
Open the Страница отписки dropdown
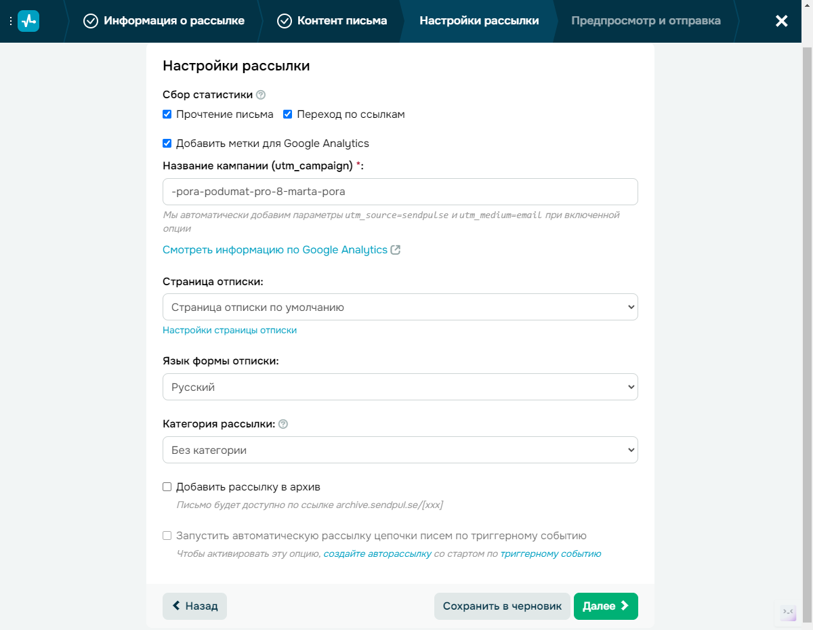[x=400, y=307]
